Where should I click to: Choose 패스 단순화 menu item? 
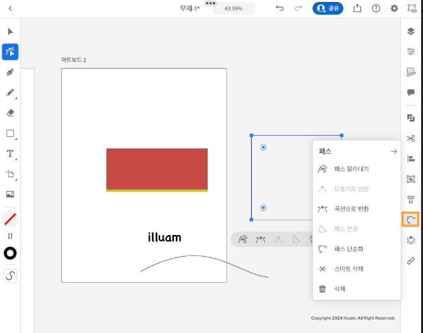pyautogui.click(x=356, y=248)
